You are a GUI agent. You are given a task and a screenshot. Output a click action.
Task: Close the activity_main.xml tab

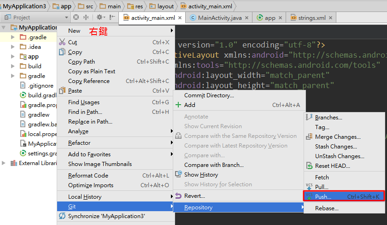pyautogui.click(x=180, y=18)
